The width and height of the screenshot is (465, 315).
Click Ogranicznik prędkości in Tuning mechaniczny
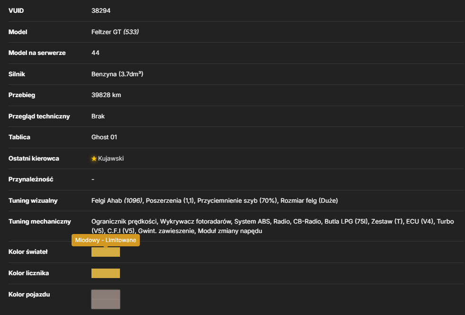coord(124,222)
